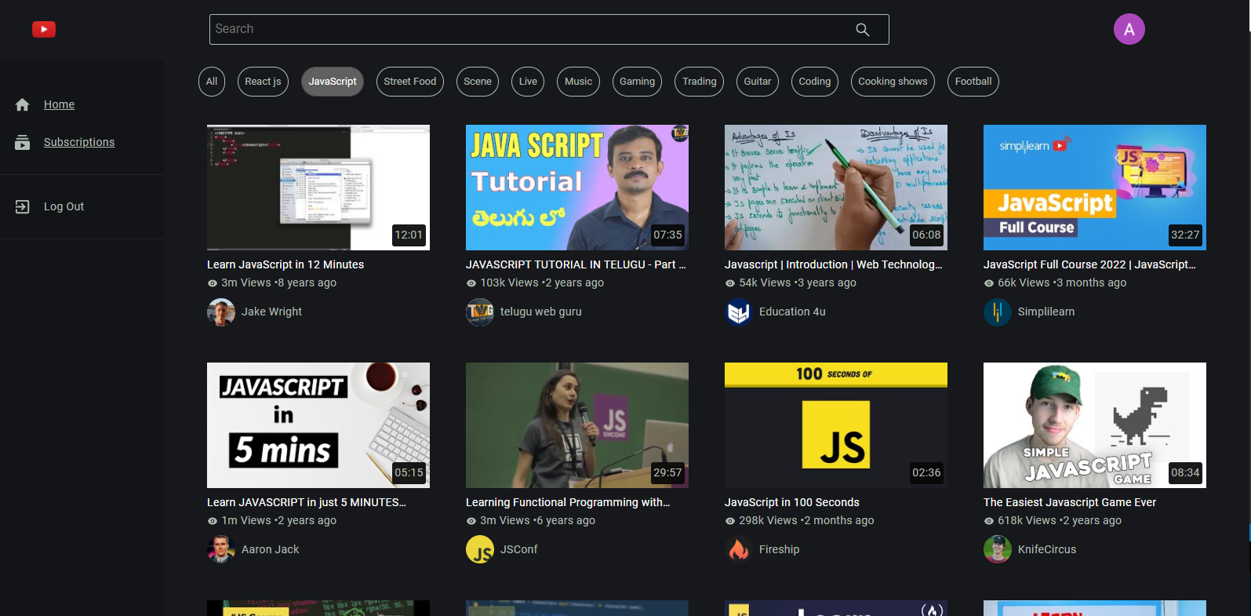Play the handwritten JavaScript Introduction thumbnail
This screenshot has width=1251, height=616.
[x=836, y=188]
